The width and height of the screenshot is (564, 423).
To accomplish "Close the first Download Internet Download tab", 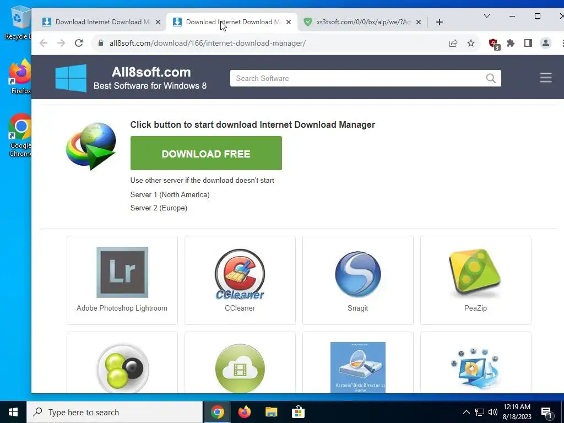I will 158,22.
